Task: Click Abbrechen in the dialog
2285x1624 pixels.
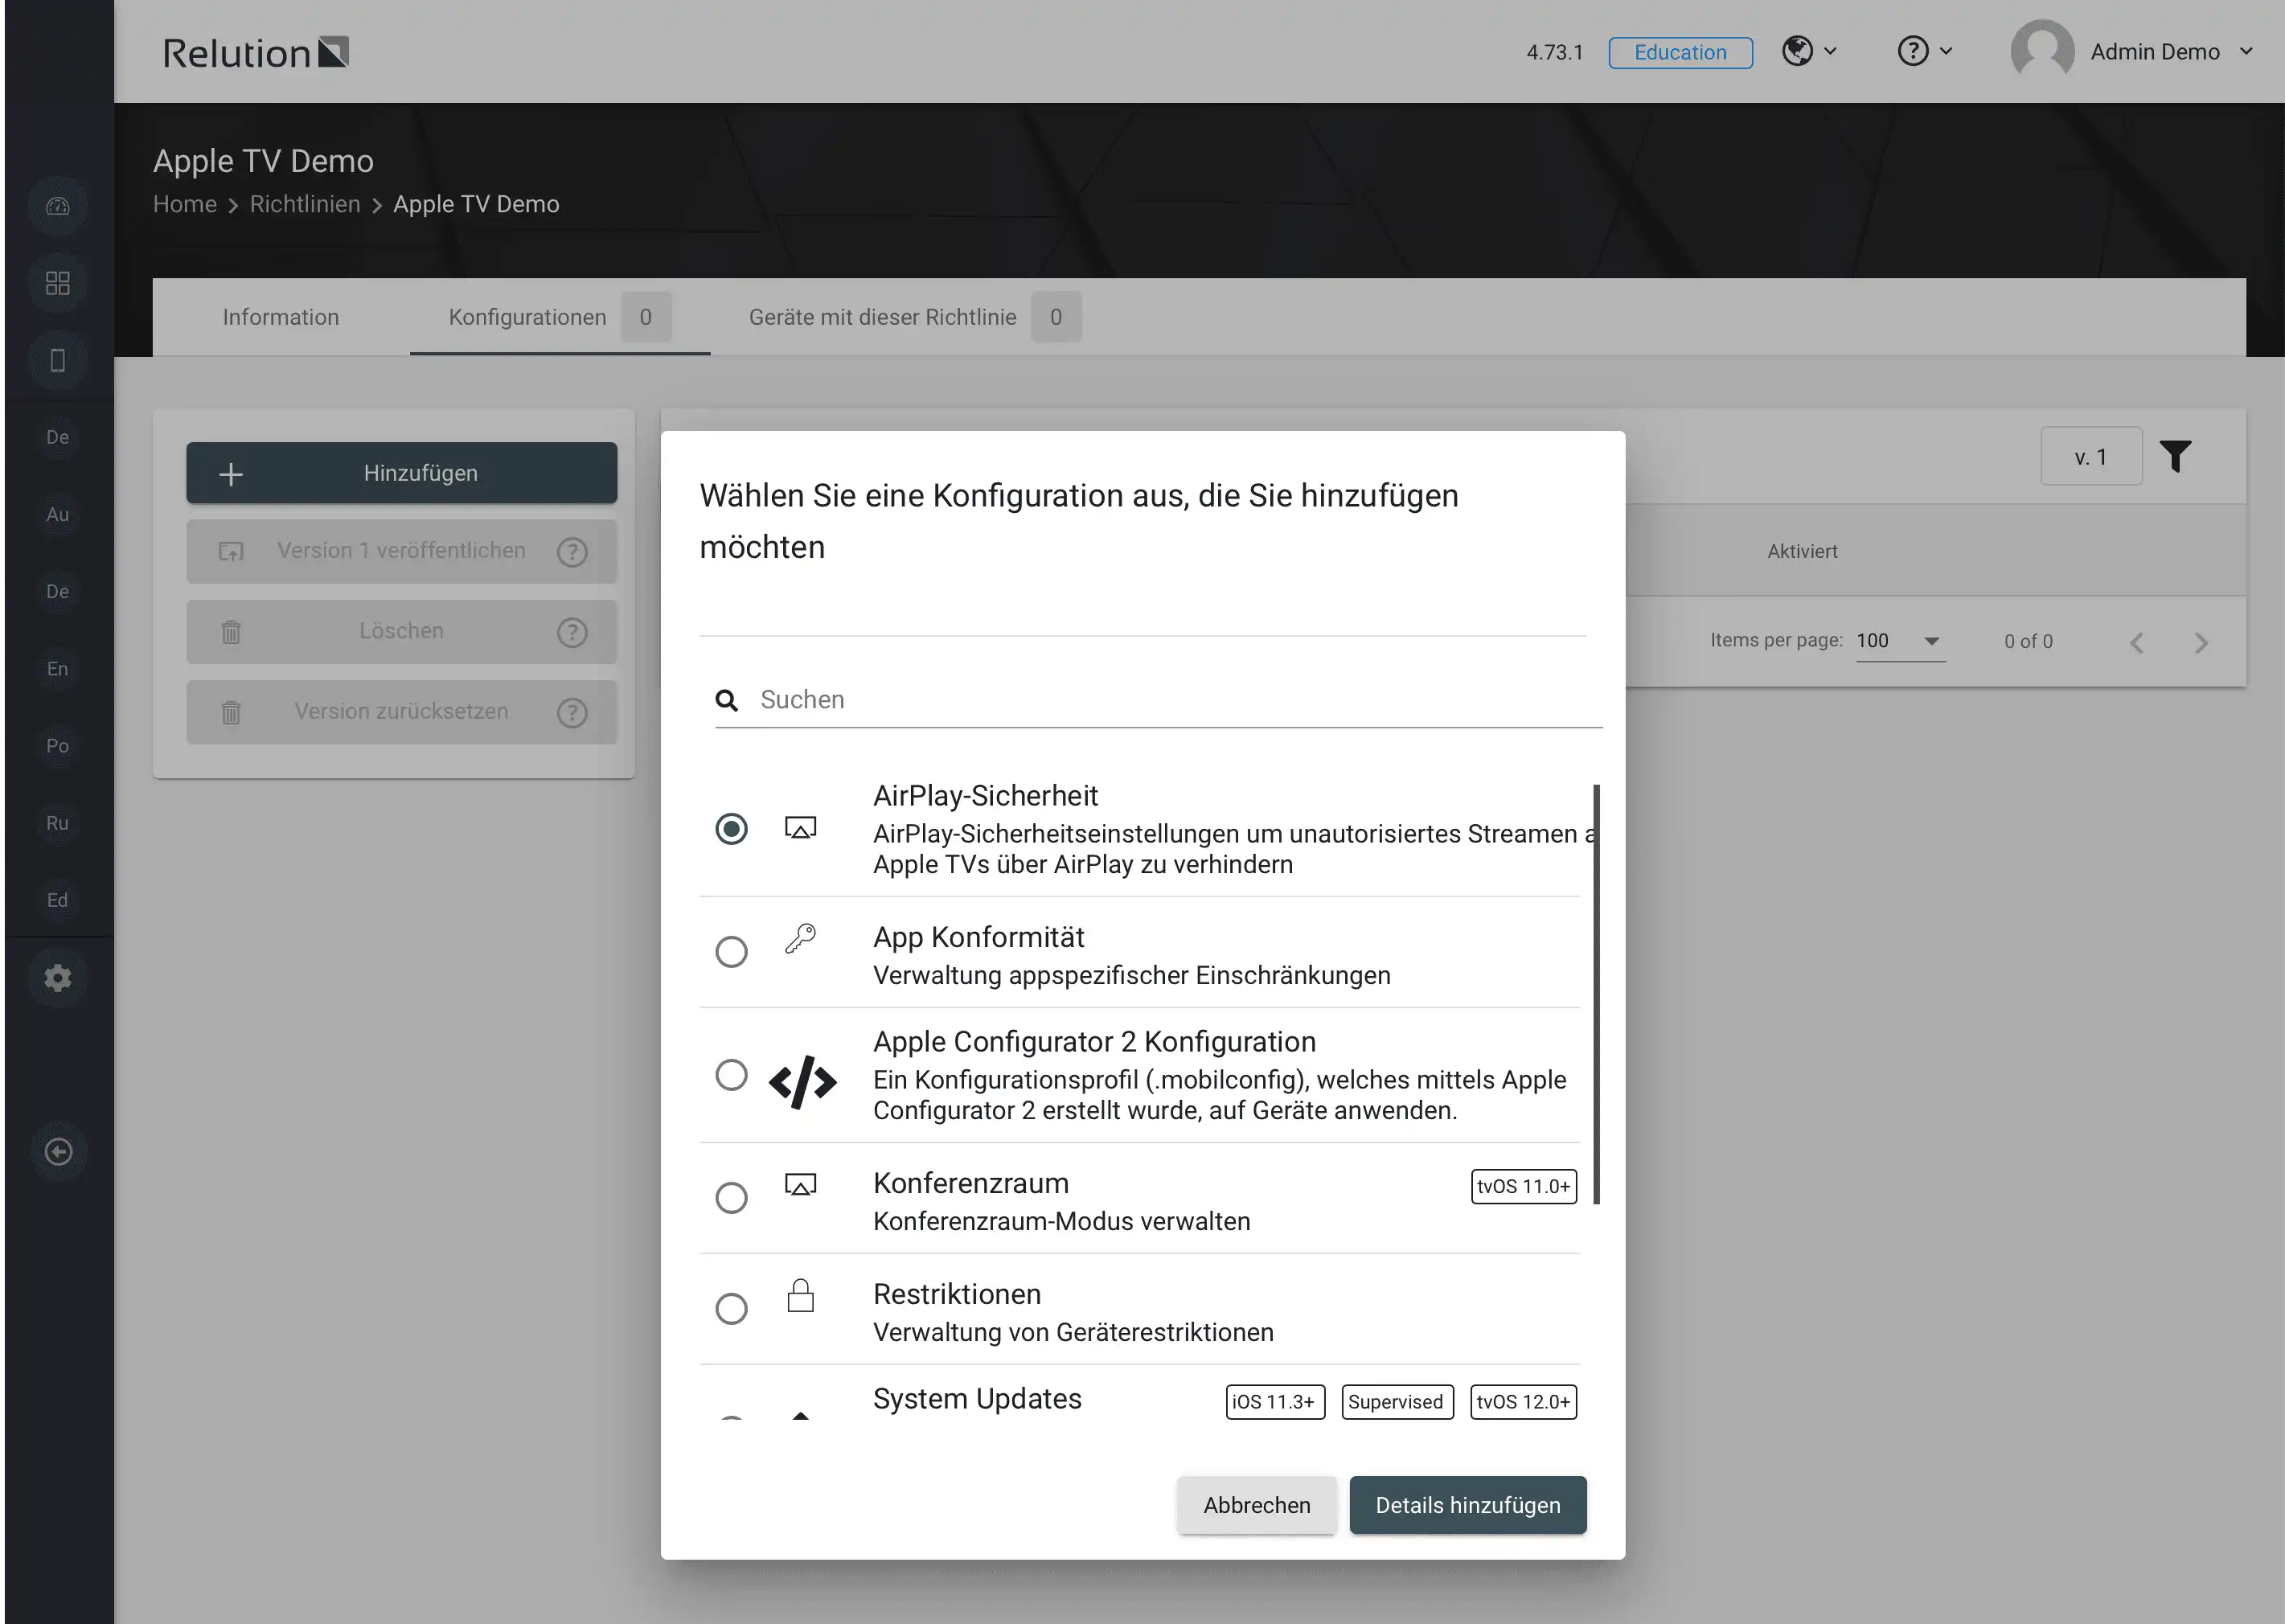Action: click(1256, 1505)
